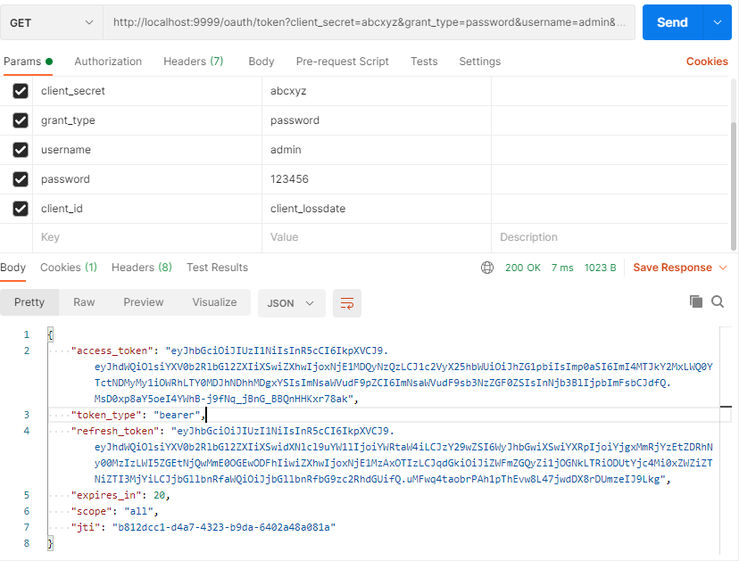The width and height of the screenshot is (739, 561).
Task: Uncheck the client_id parameter checkbox
Action: (21, 208)
